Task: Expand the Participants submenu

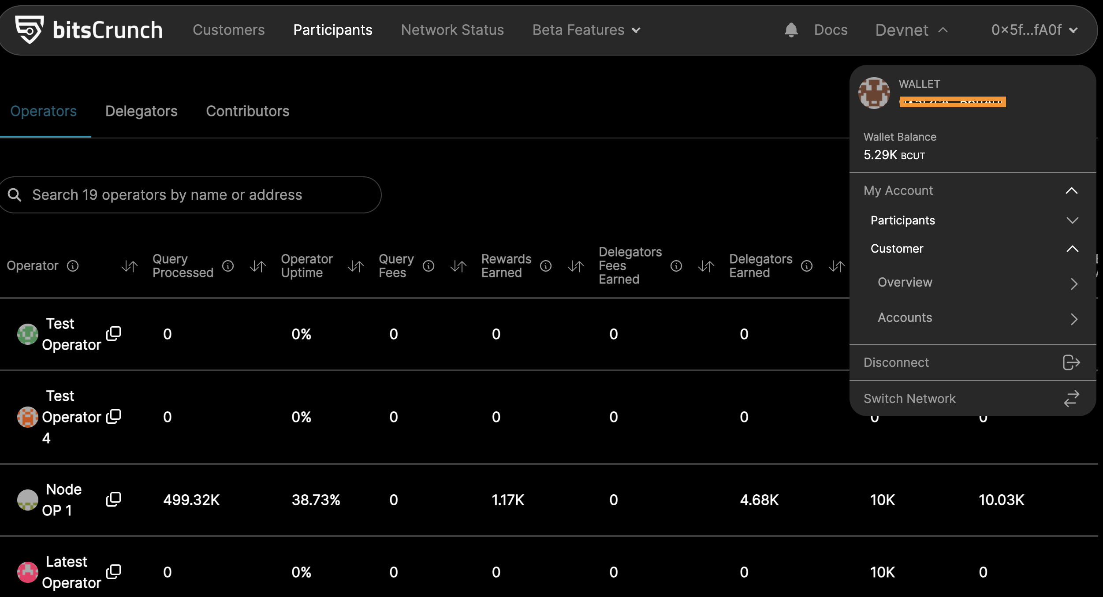Action: point(1072,220)
